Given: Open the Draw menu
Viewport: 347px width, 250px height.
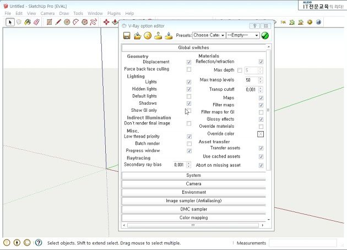Looking at the screenshot, I should [x=64, y=14].
